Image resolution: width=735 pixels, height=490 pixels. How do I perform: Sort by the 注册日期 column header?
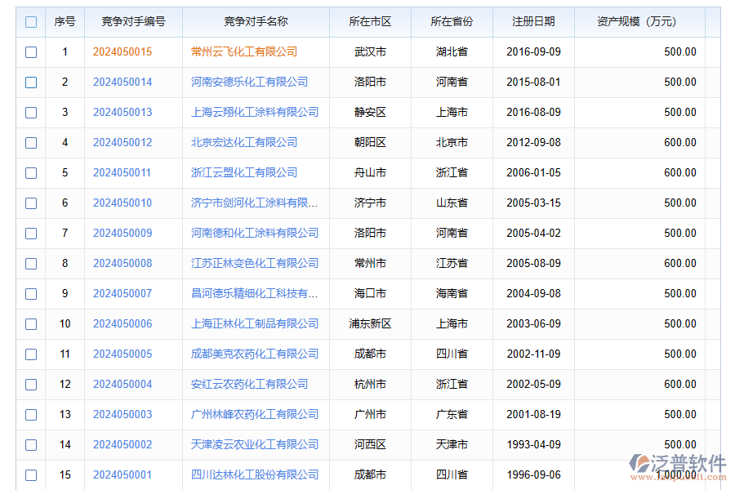pos(533,21)
